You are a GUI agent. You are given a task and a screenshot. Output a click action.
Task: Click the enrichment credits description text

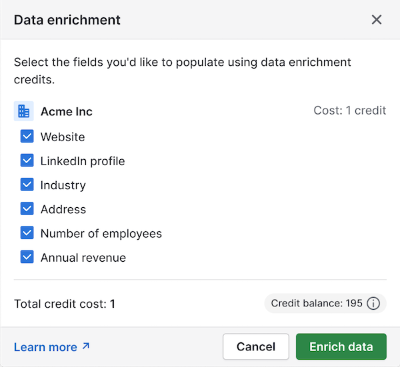[x=182, y=71]
